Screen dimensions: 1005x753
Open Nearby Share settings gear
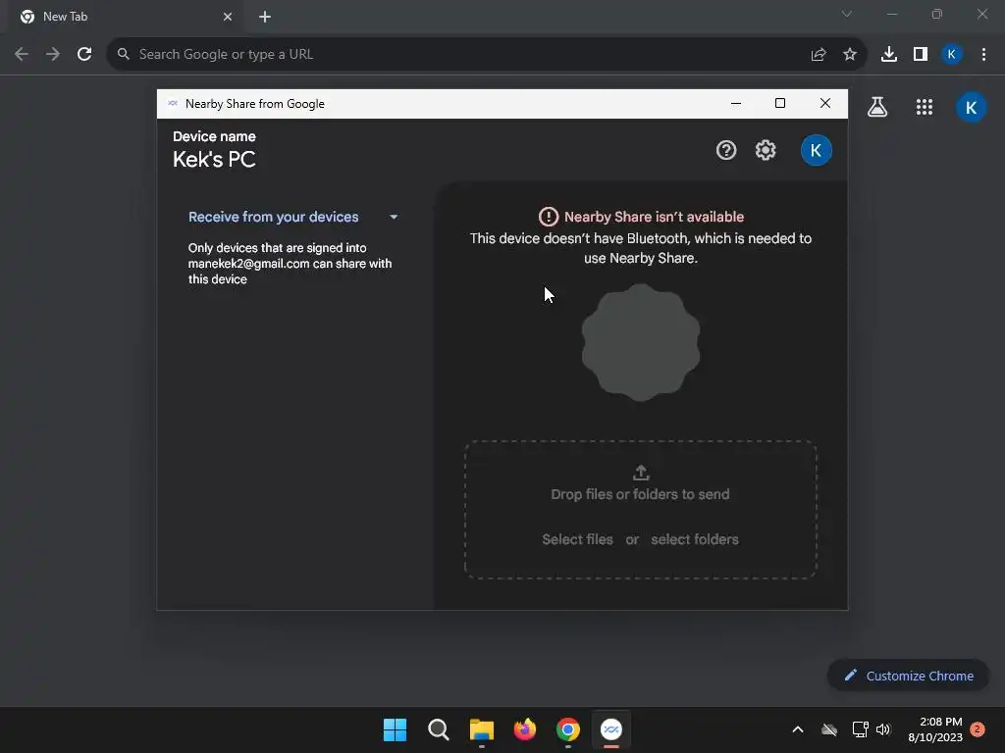(x=766, y=150)
